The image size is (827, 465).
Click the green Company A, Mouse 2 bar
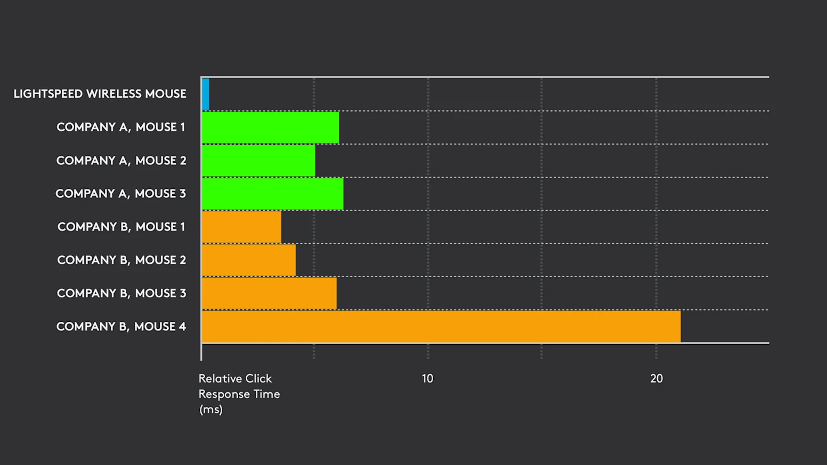tap(258, 161)
